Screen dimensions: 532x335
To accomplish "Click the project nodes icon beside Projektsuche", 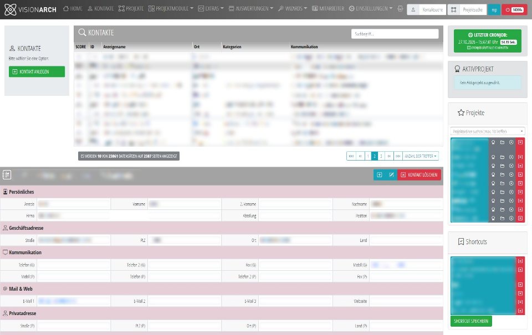I will (454, 10).
